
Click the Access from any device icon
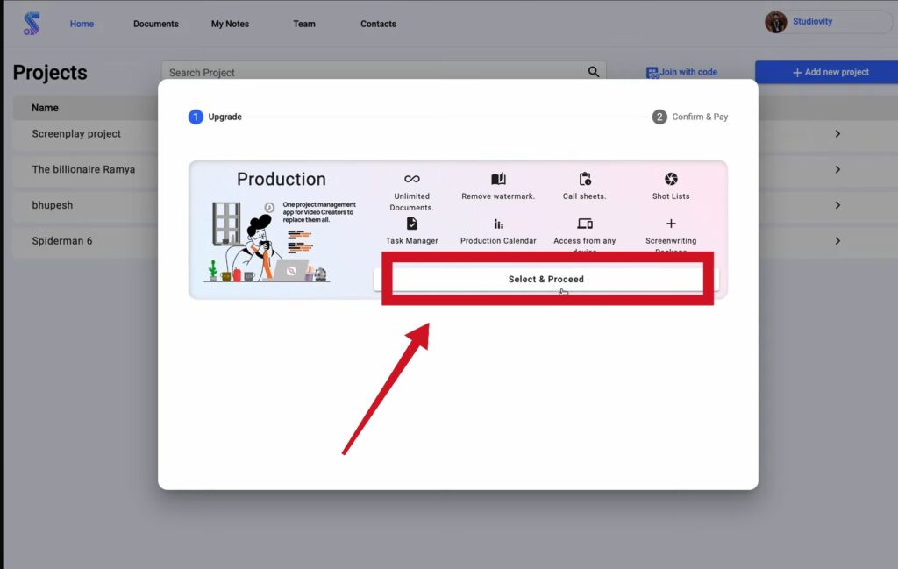[585, 224]
